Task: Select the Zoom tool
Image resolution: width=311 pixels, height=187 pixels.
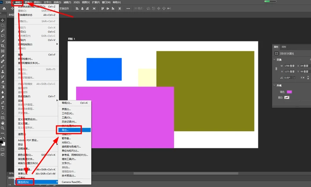Action: 3,128
